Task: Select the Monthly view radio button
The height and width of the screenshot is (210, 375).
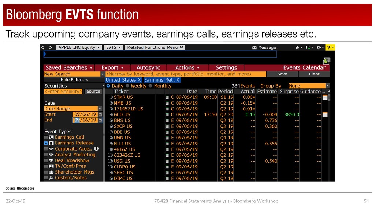Action: click(x=151, y=86)
